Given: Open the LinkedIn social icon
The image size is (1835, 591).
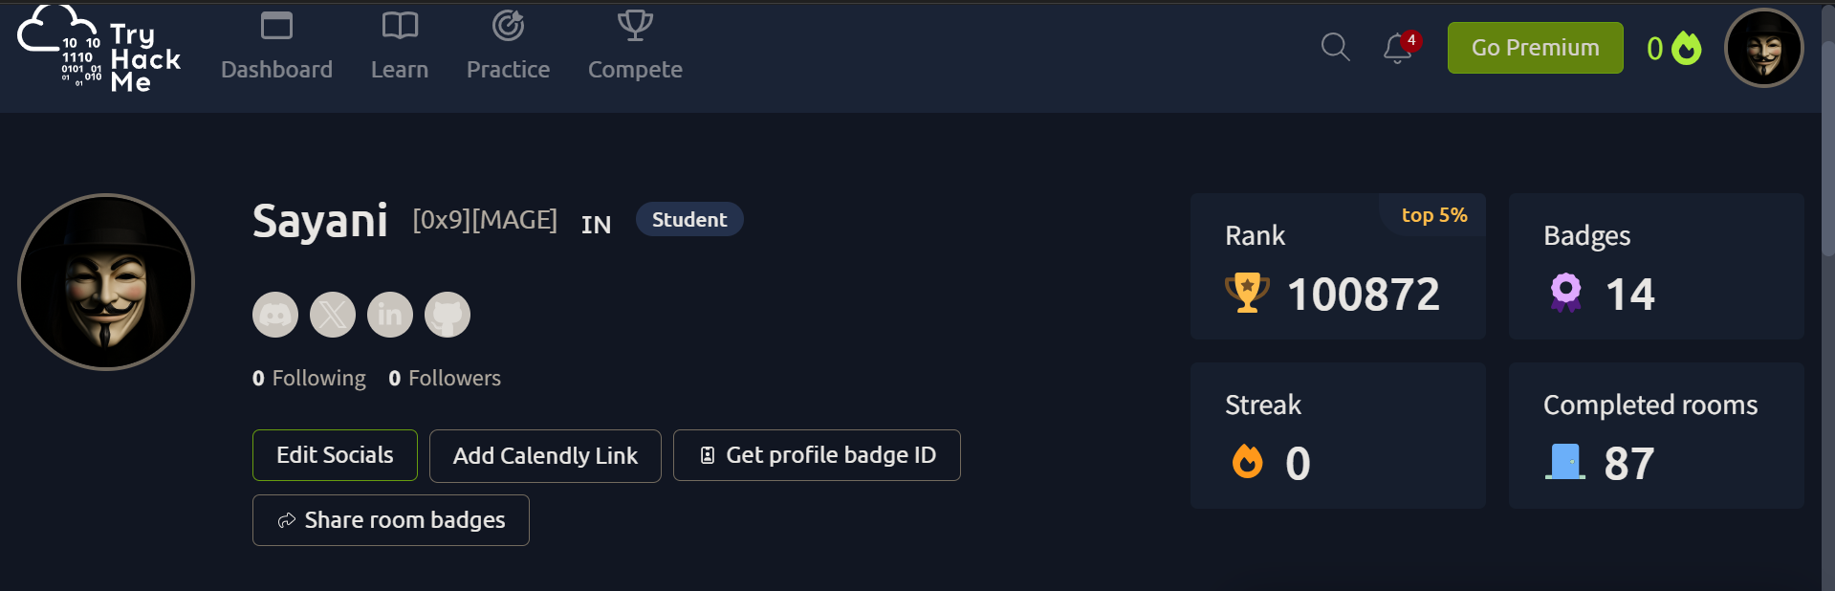Looking at the screenshot, I should point(389,314).
